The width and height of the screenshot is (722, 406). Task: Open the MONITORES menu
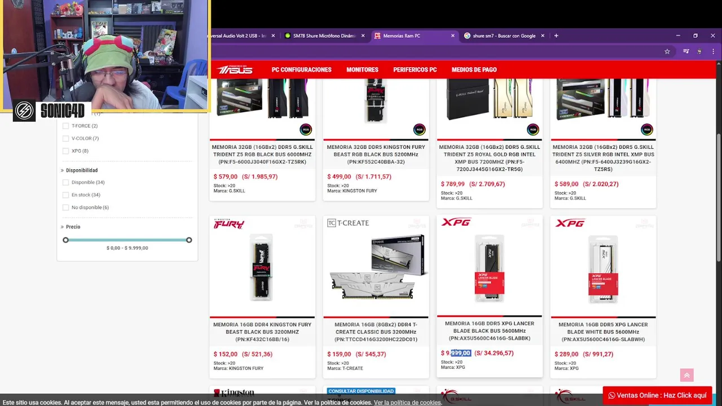click(362, 69)
